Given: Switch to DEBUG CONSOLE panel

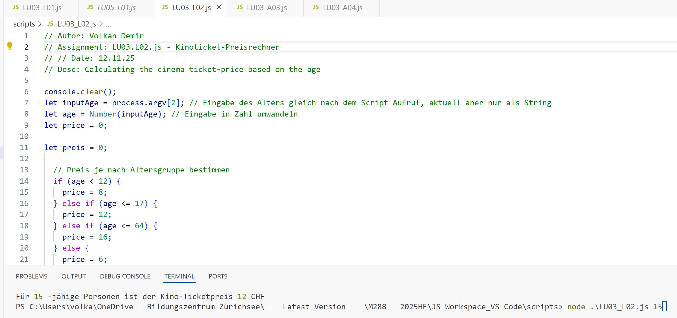Looking at the screenshot, I should click(x=125, y=276).
